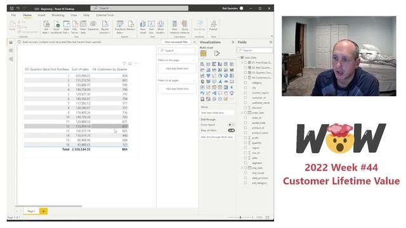Image resolution: width=406 pixels, height=228 pixels.
Task: Open the Format visual pane icon
Action: [217, 53]
